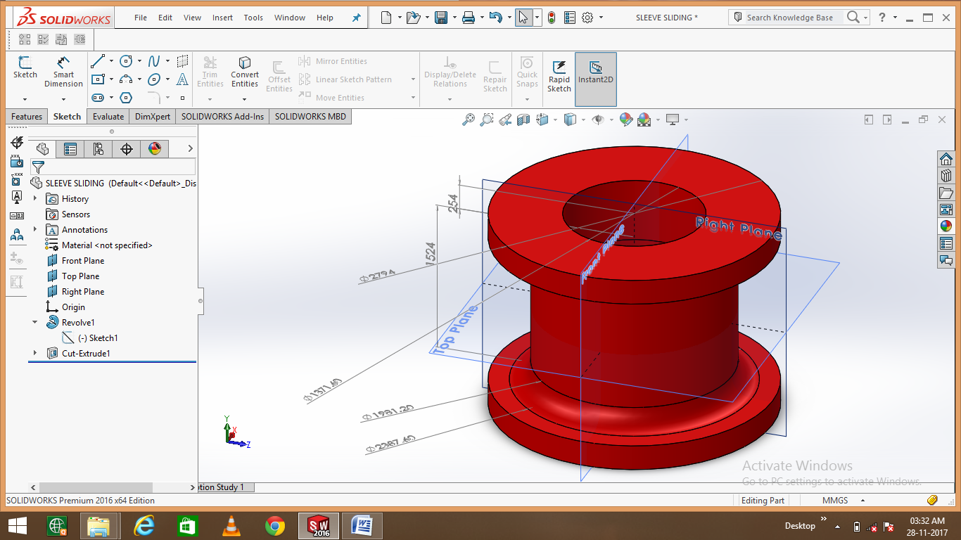
Task: Toggle Hide/Show Items eye icon
Action: 598,120
